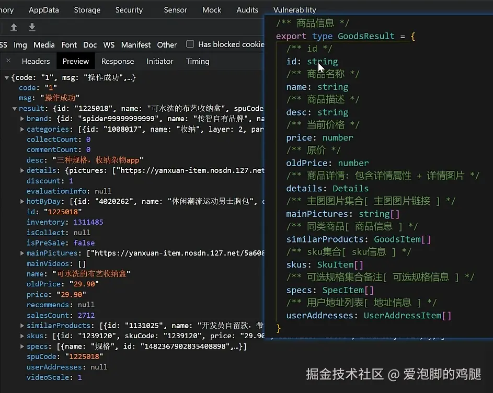Click the desc property row
Screen dimensions: 493x393
coord(85,160)
